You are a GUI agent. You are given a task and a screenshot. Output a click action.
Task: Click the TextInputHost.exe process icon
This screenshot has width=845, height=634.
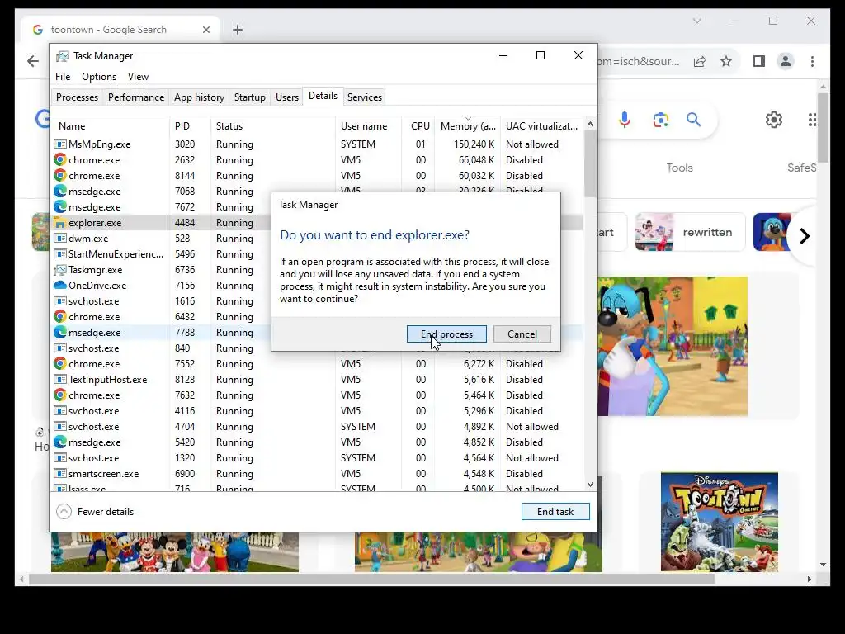pos(59,380)
